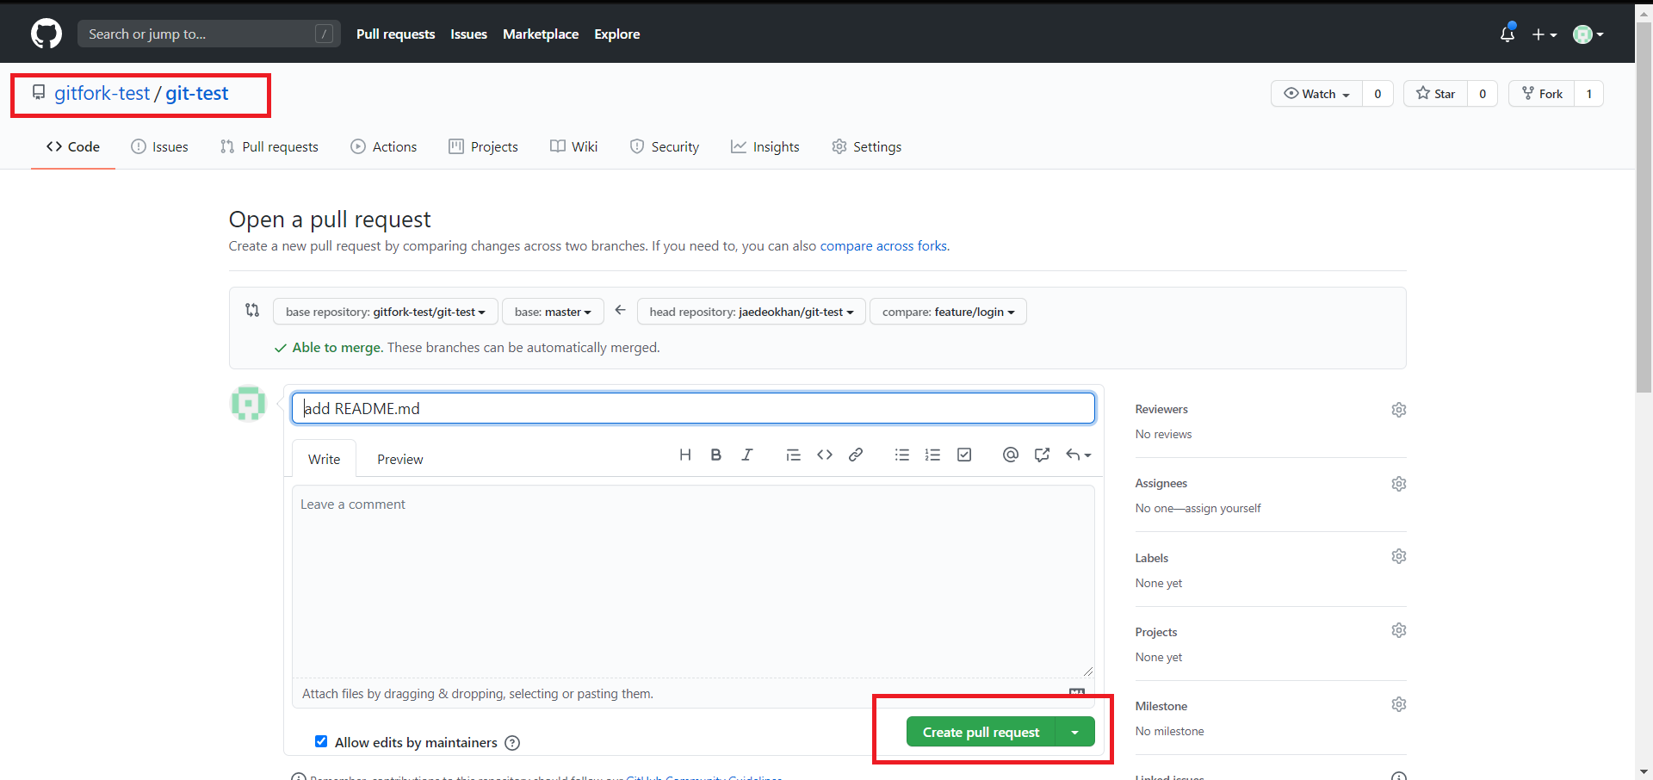This screenshot has width=1653, height=780.
Task: Switch to Issues repository tab
Action: tap(159, 146)
